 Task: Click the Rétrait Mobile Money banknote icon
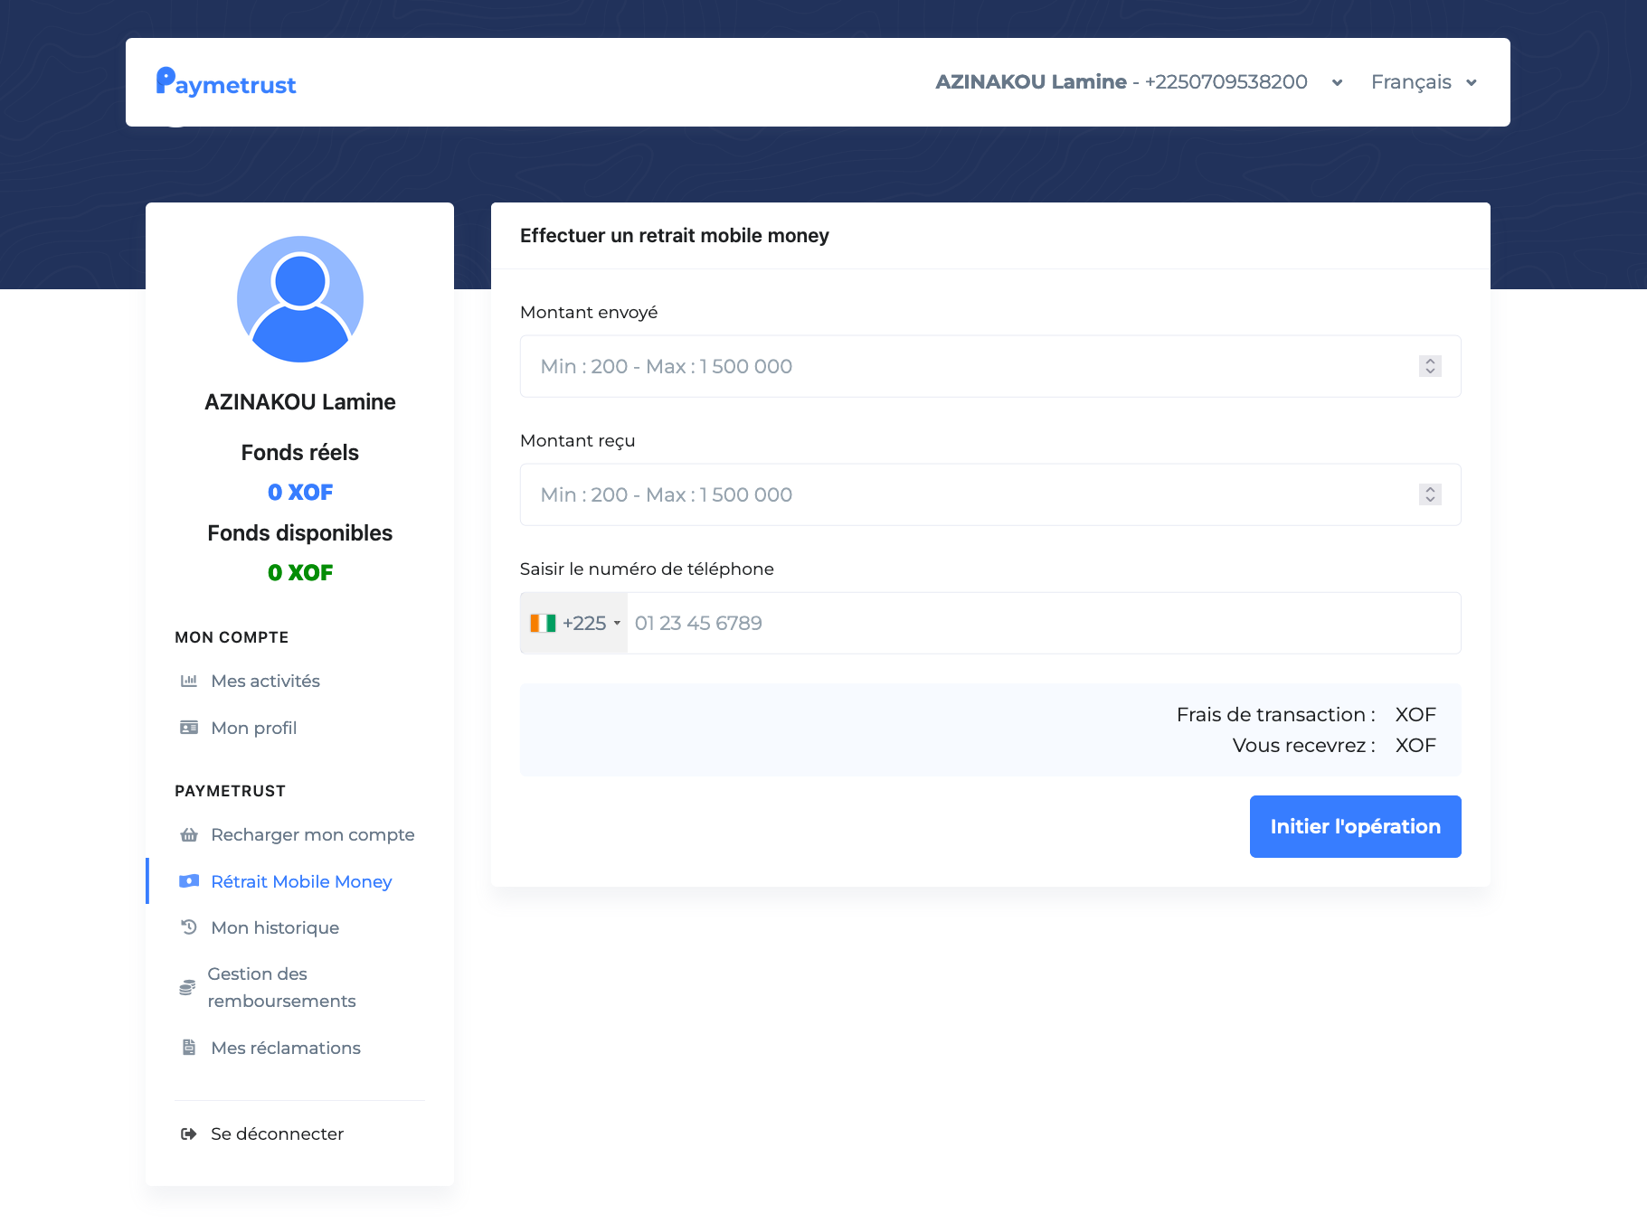pos(189,881)
